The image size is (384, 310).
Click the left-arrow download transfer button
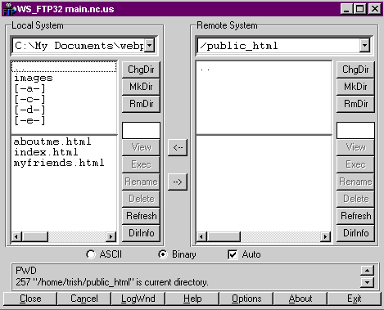pos(178,147)
